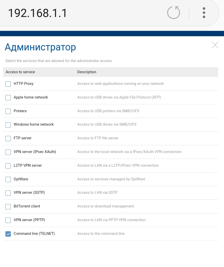The image size is (224, 267).
Task: Enable the Apple home network checkbox
Action: [8, 98]
